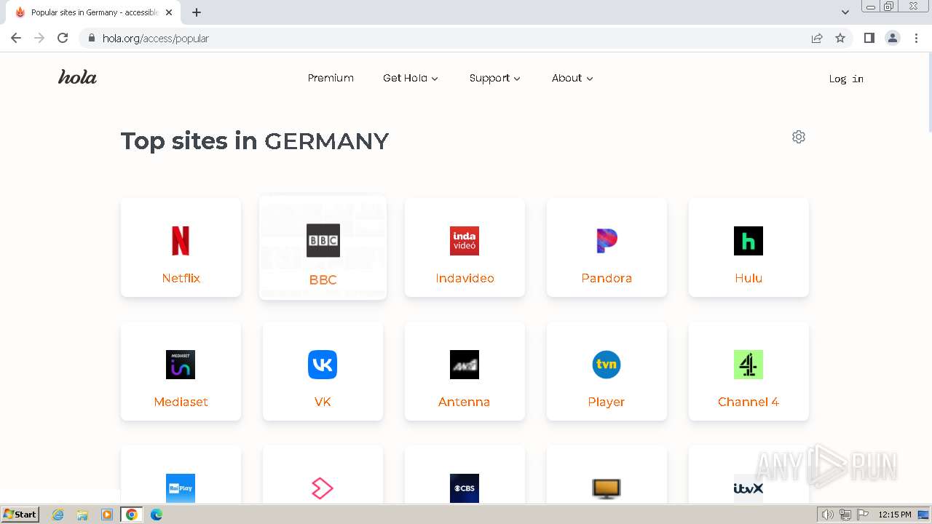
Task: Go to Hola home via logo
Action: point(77,77)
